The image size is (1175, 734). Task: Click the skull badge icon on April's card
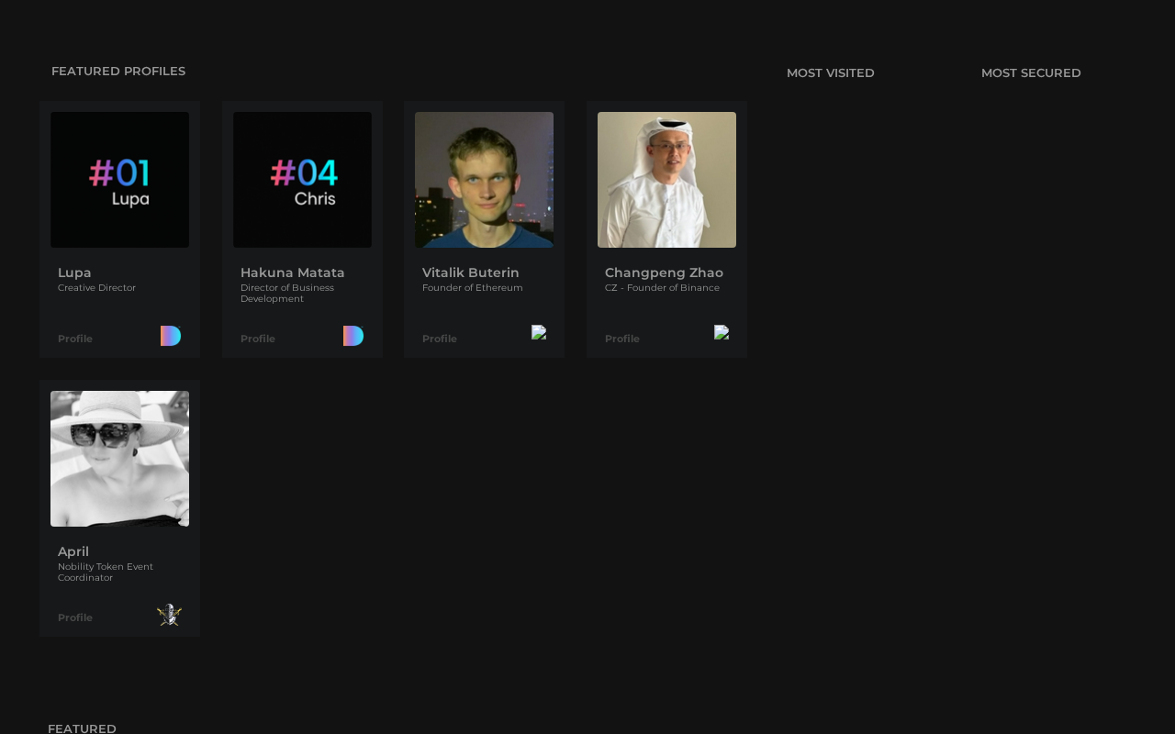click(x=169, y=615)
